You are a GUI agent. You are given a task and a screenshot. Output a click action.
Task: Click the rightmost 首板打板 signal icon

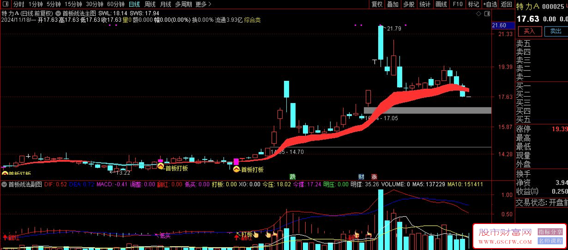(237, 169)
